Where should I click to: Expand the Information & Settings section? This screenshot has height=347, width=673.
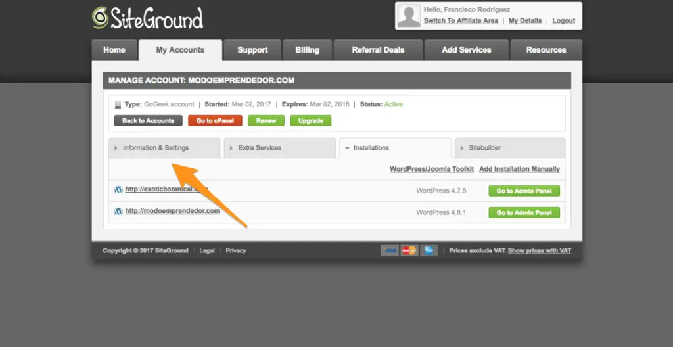coord(164,148)
